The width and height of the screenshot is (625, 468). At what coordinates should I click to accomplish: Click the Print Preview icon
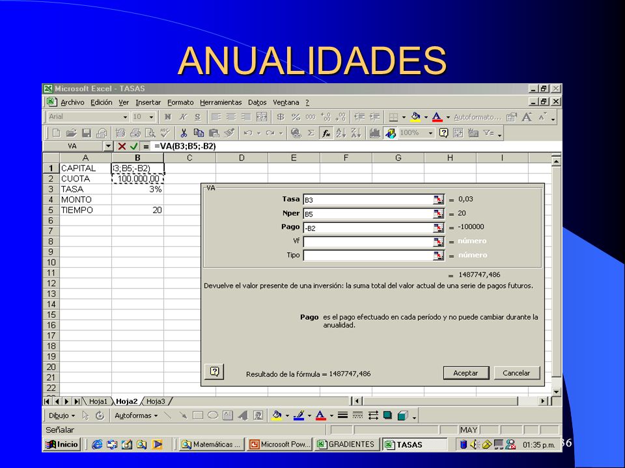pyautogui.click(x=150, y=133)
